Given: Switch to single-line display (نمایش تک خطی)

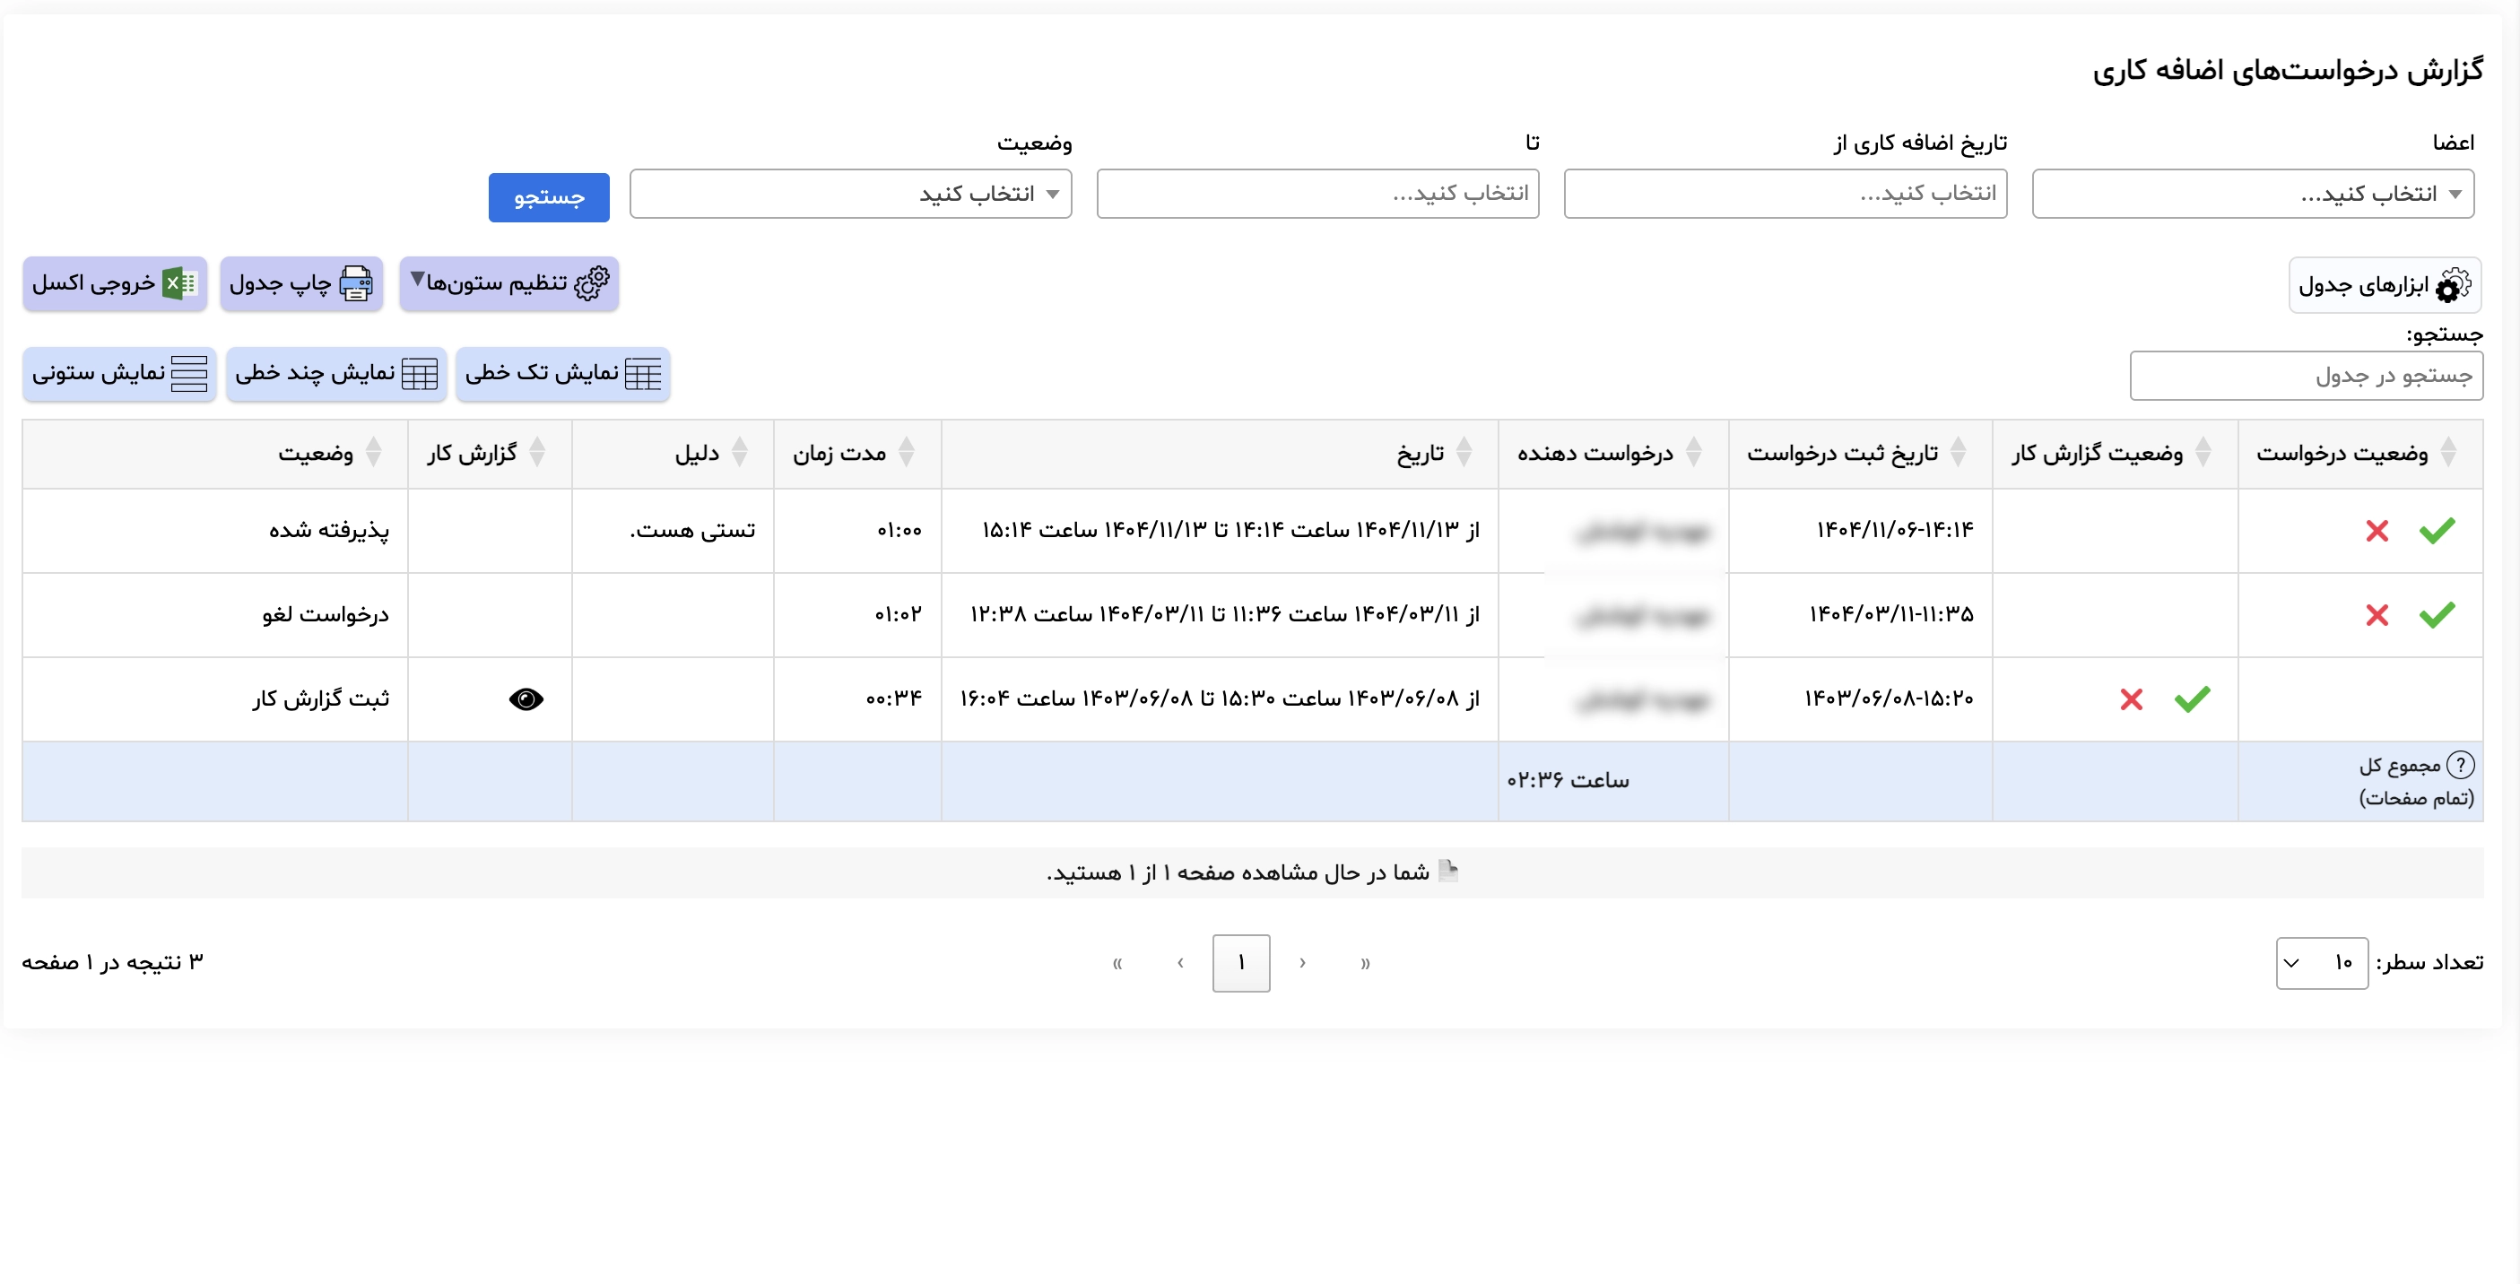Looking at the screenshot, I should [562, 374].
